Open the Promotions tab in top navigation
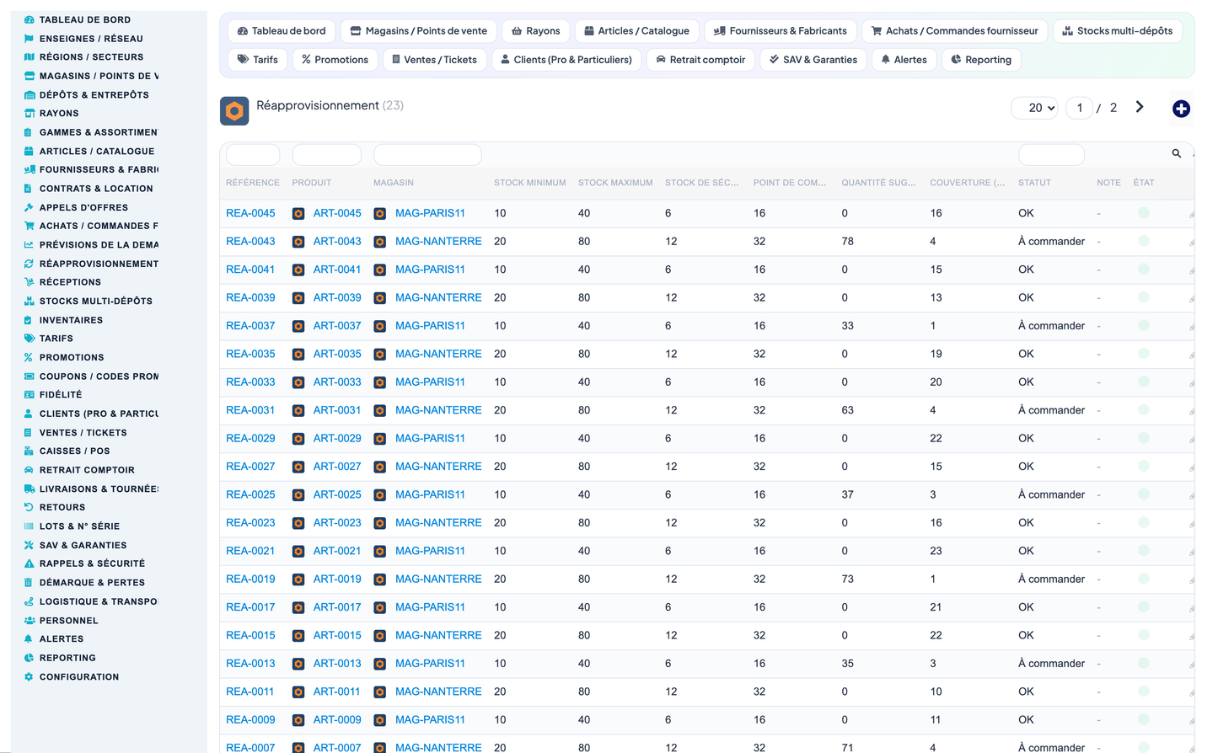1218x753 pixels. [x=335, y=60]
